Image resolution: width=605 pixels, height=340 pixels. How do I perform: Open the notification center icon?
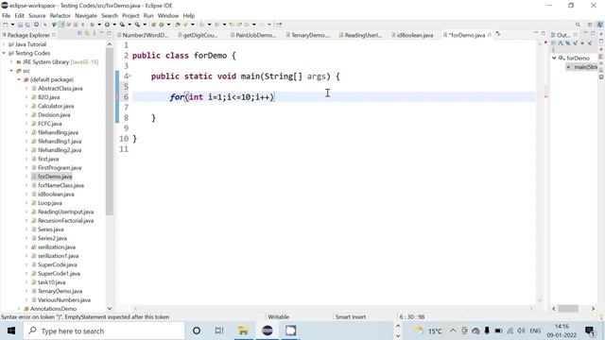590,331
